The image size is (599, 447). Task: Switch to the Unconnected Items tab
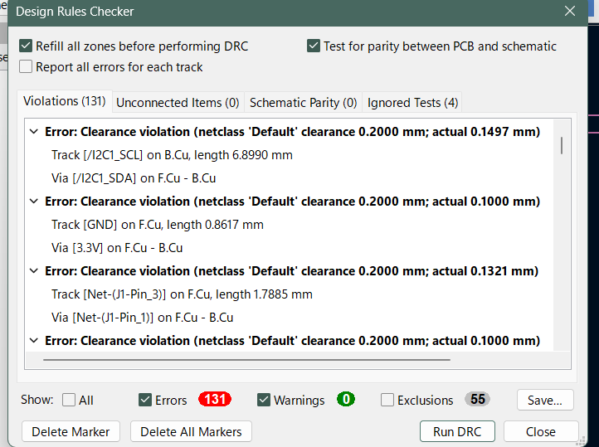coord(178,103)
